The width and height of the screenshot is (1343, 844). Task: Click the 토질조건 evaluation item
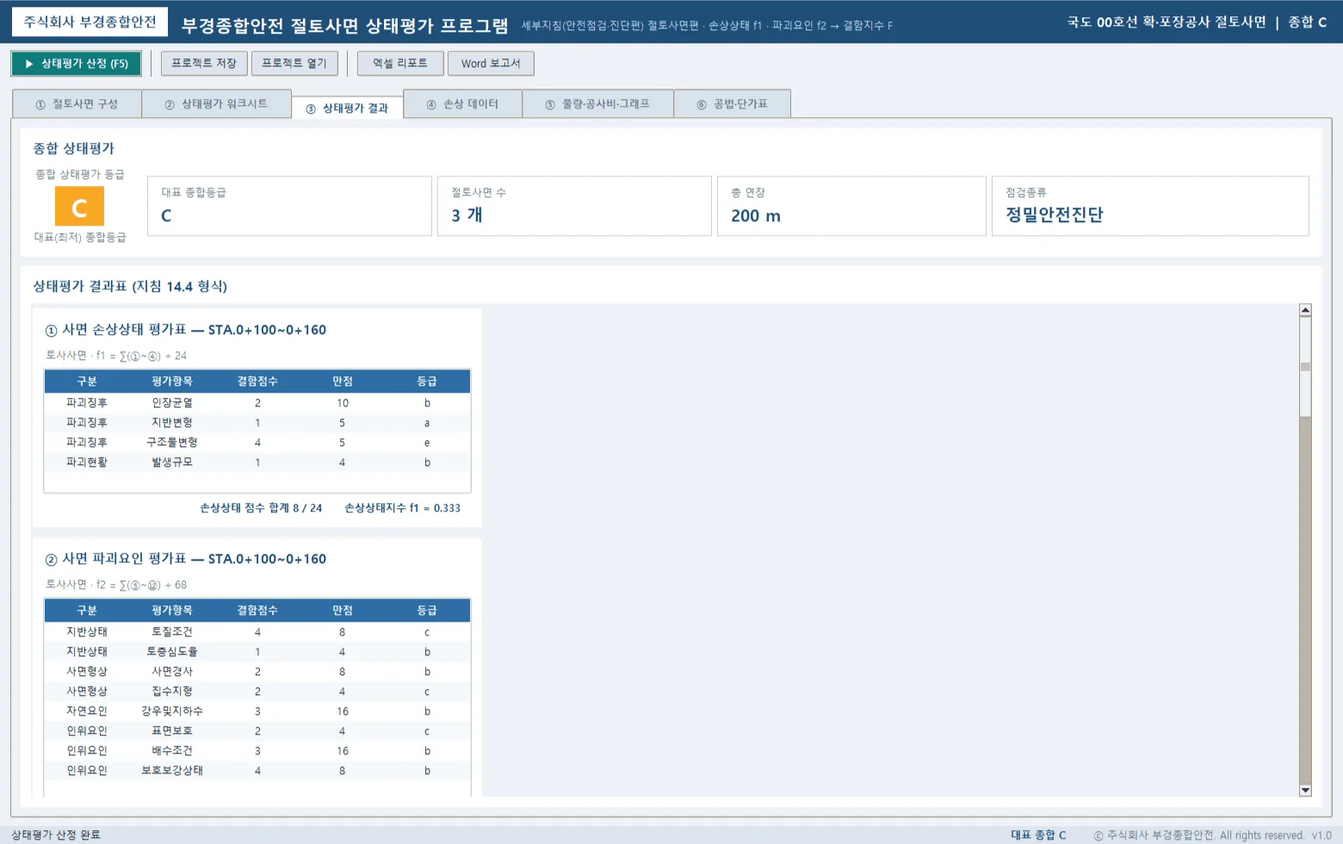172,632
